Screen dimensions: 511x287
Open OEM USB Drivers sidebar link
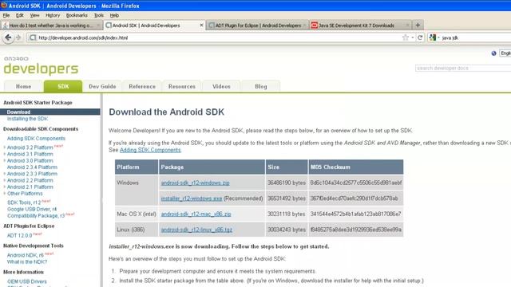(26, 281)
